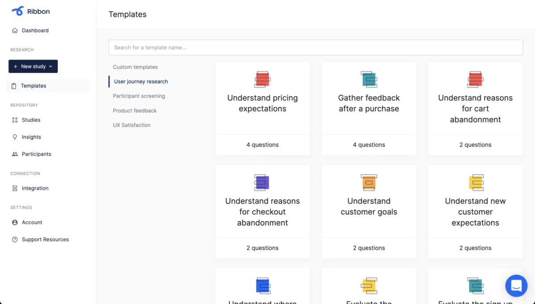Open Gather feedback after a purchase template
The image size is (535, 304).
pyautogui.click(x=369, y=103)
